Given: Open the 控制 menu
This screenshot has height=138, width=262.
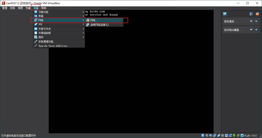Looking at the screenshot, I should [13, 8].
